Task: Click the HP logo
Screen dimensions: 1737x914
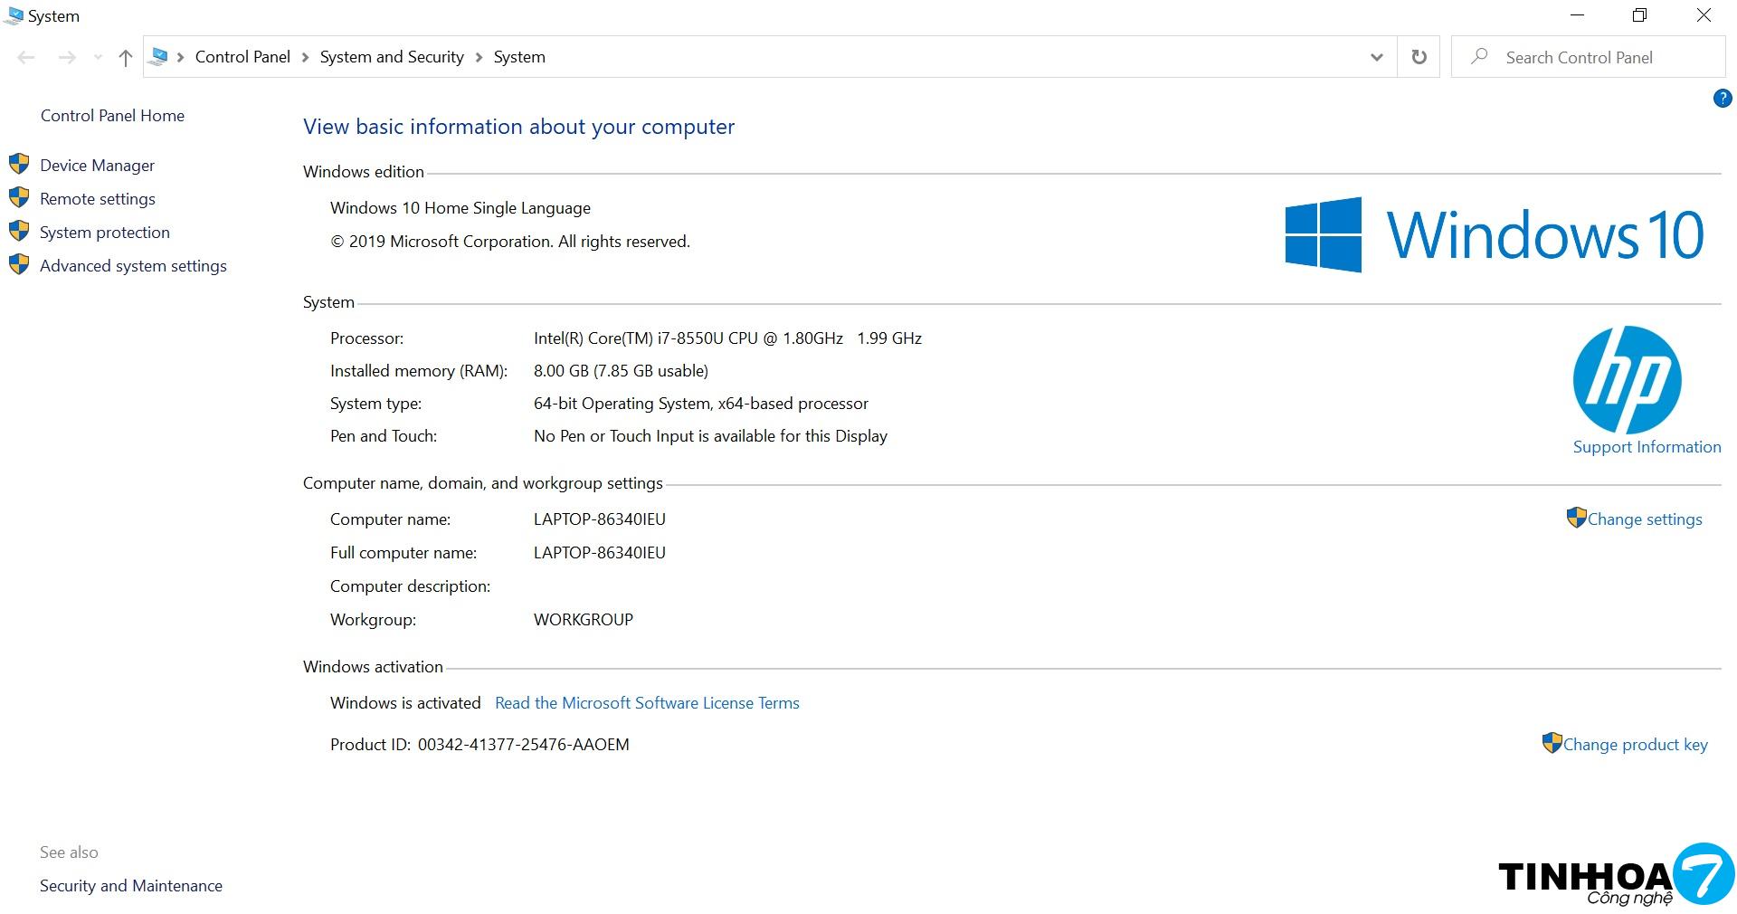Action: click(1627, 380)
